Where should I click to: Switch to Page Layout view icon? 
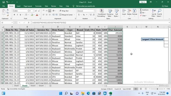pos(141,89)
